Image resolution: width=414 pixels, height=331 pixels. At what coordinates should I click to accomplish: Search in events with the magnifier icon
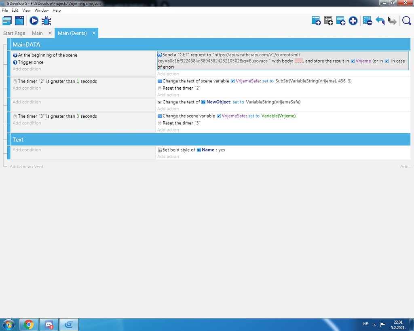pyautogui.click(x=406, y=21)
